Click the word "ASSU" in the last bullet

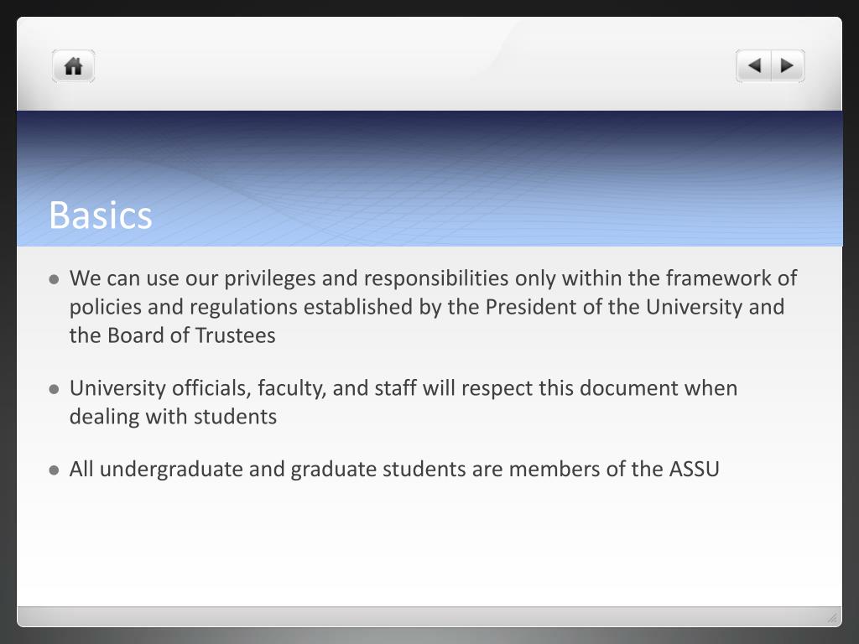point(694,470)
